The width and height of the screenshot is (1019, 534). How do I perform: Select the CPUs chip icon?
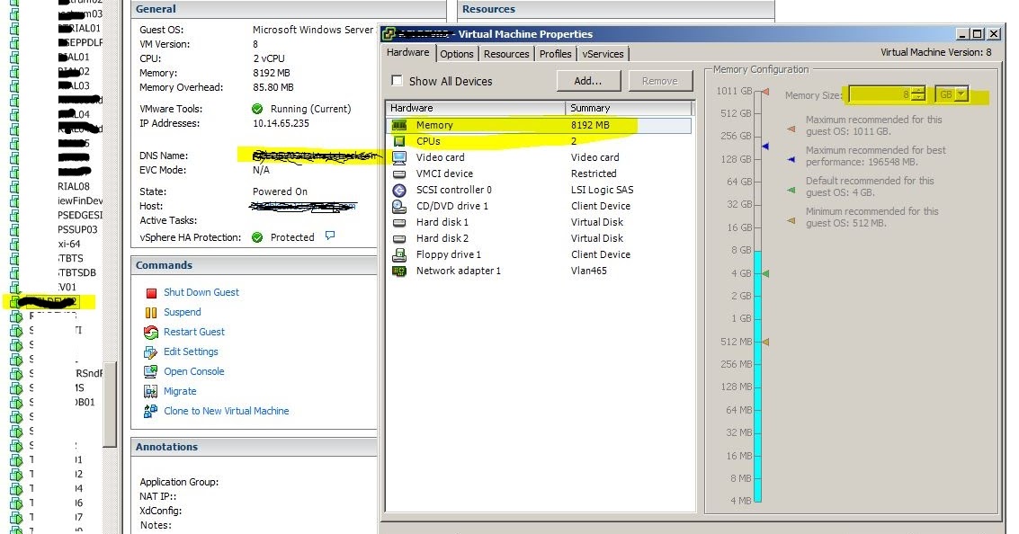click(399, 141)
